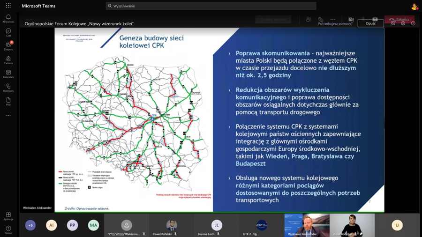Follow the Potrzebujesz pomocy? link

coord(335,23)
